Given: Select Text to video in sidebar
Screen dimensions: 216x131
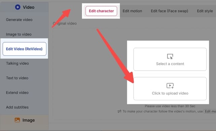Looking at the screenshot, I should [x=17, y=78].
